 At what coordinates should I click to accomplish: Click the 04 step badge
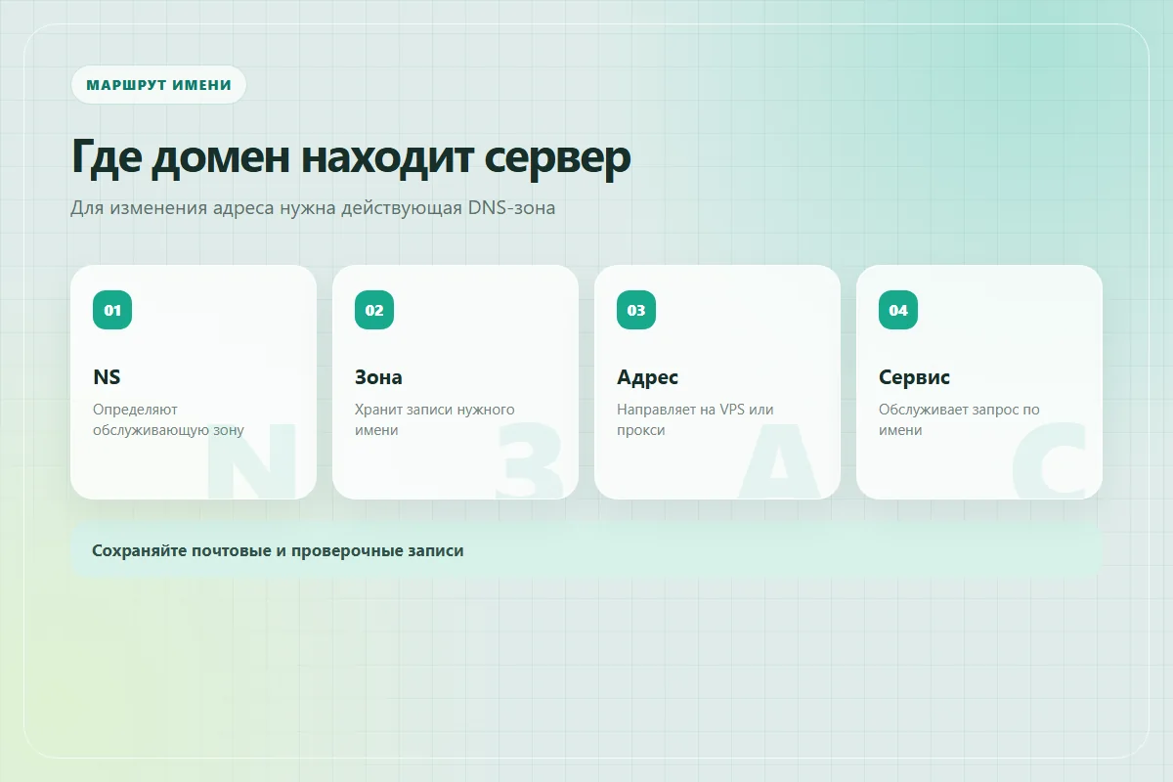point(898,310)
